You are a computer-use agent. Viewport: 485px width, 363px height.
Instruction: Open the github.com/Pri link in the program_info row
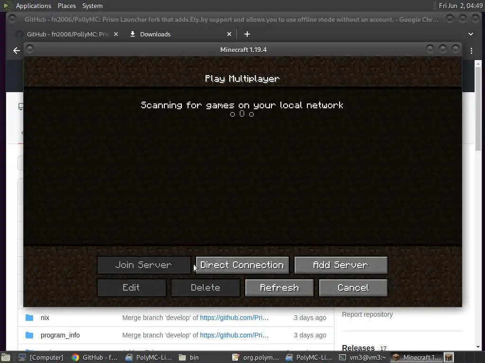click(234, 335)
